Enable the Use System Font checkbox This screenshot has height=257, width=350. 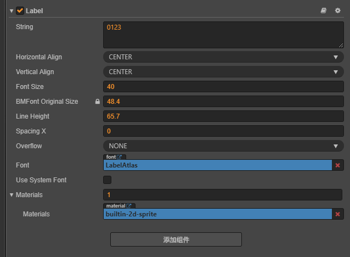coord(108,180)
